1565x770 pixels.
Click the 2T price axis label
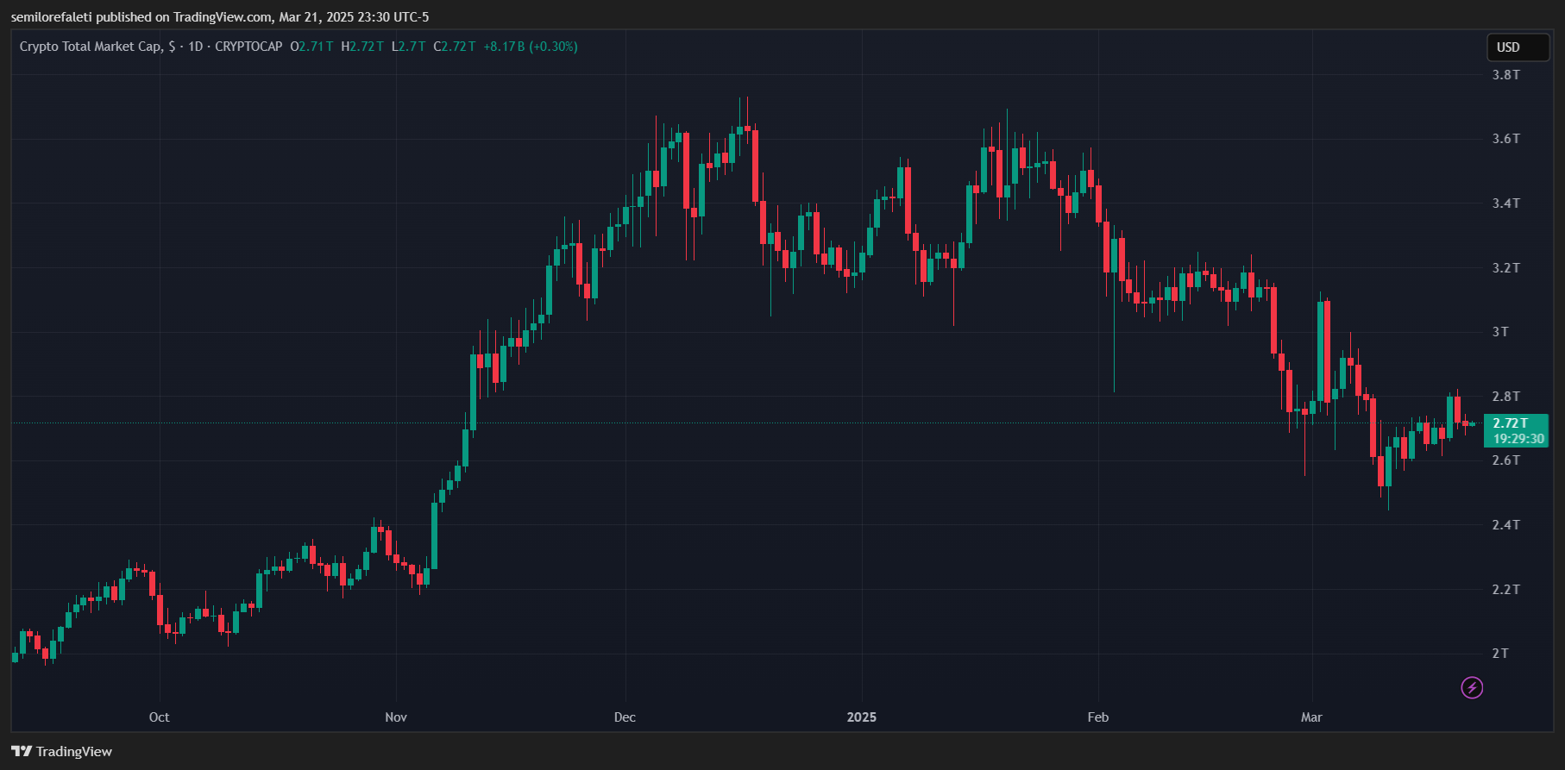[1500, 654]
